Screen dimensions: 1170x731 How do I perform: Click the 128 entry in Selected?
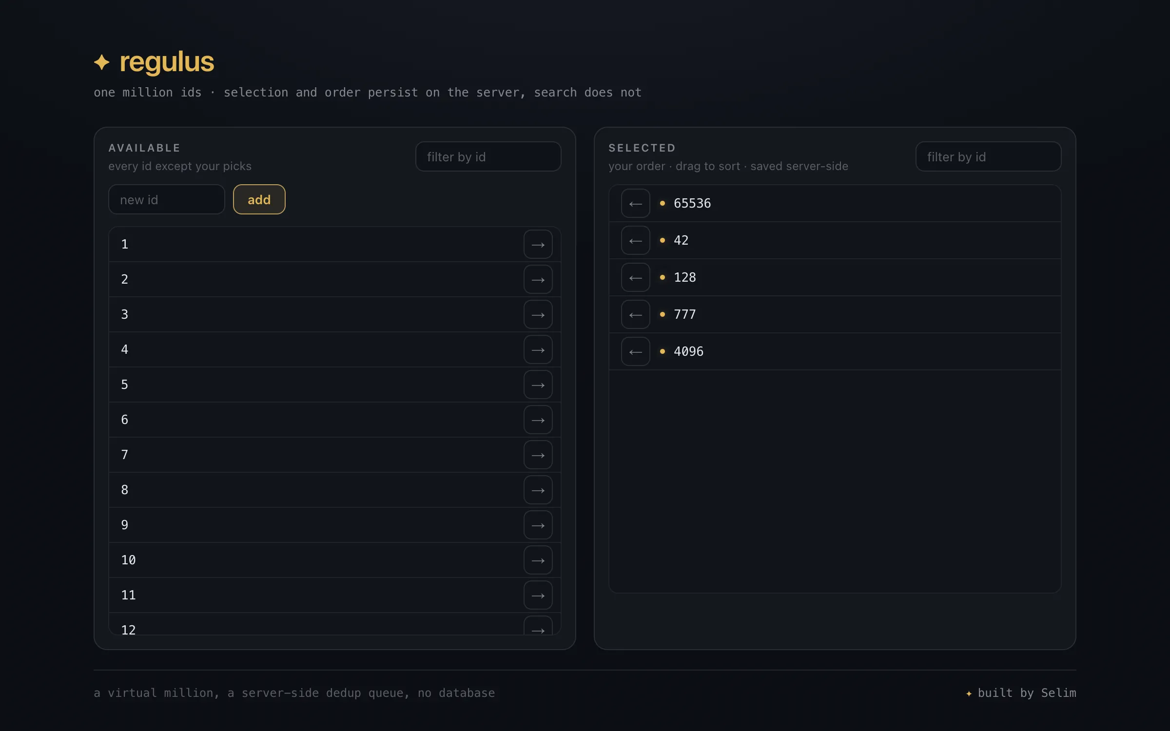pyautogui.click(x=685, y=277)
